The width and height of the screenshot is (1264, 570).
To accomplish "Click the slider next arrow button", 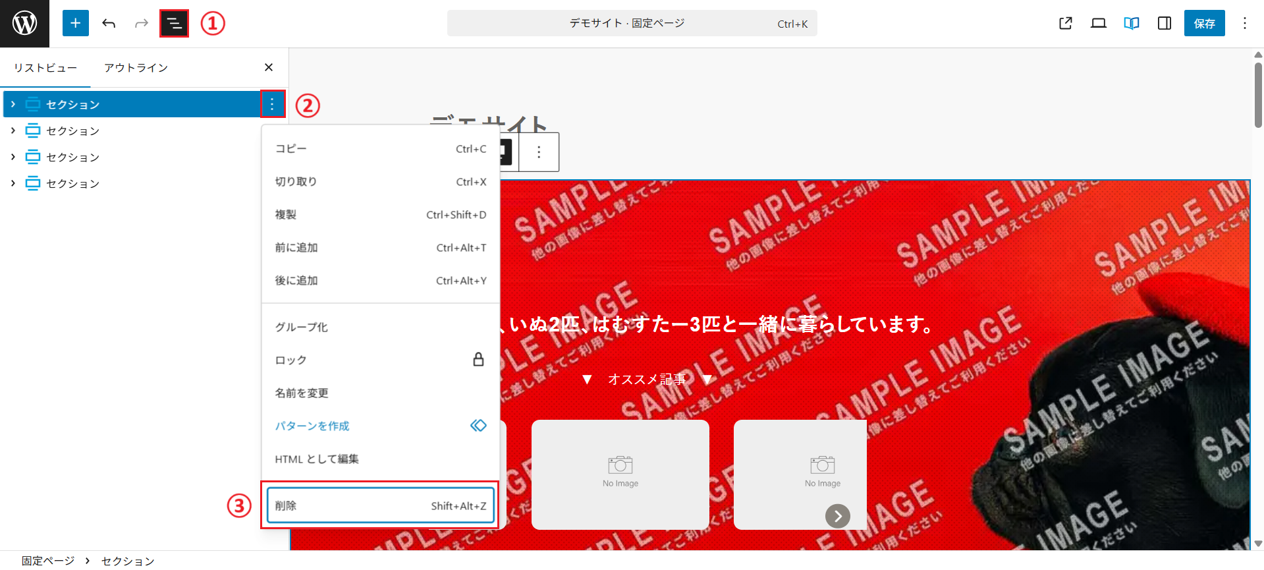I will tap(838, 516).
